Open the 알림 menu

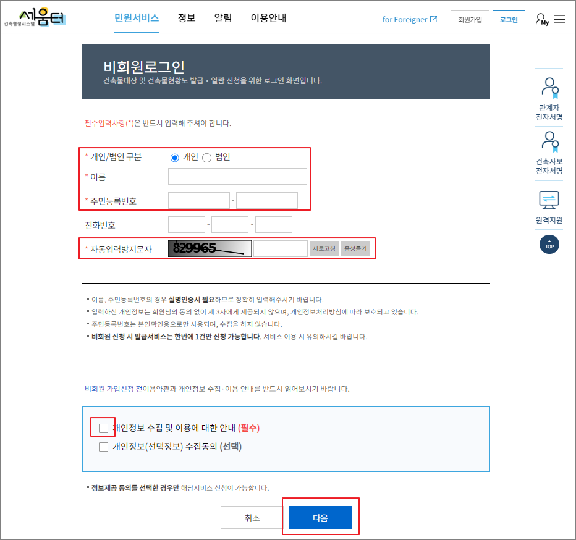[222, 18]
